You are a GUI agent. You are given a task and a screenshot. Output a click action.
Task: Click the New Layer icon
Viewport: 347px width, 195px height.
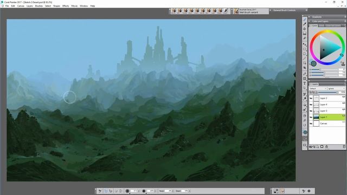(317, 147)
